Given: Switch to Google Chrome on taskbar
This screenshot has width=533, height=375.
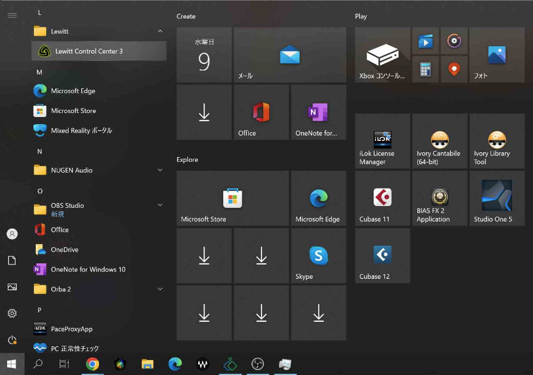Looking at the screenshot, I should coord(93,364).
